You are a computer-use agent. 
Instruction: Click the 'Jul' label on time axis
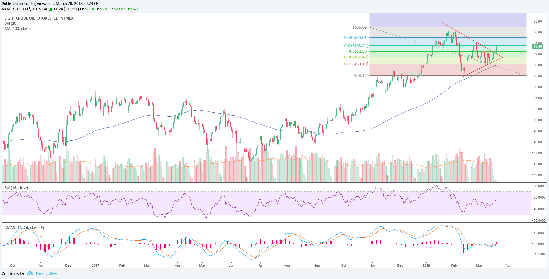click(x=260, y=265)
